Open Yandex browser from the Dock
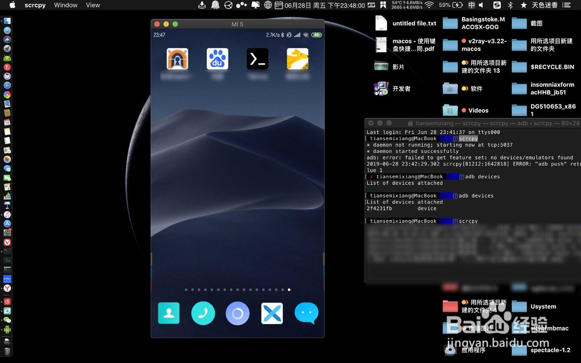 (x=7, y=288)
